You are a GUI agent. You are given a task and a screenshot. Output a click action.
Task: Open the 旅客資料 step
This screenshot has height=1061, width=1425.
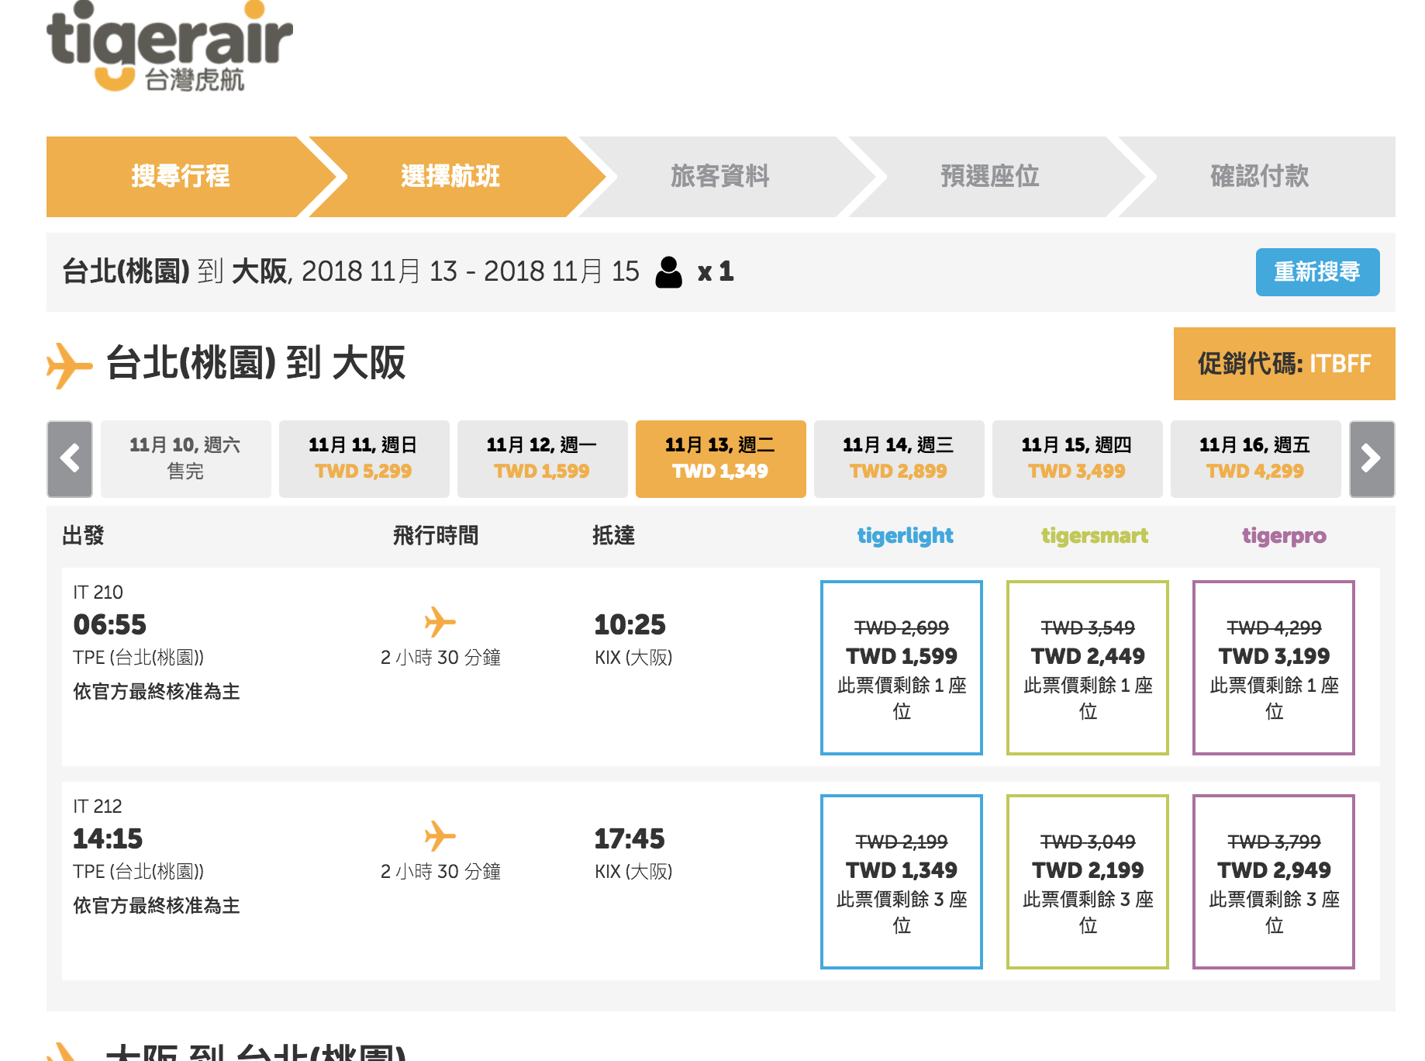pyautogui.click(x=720, y=177)
